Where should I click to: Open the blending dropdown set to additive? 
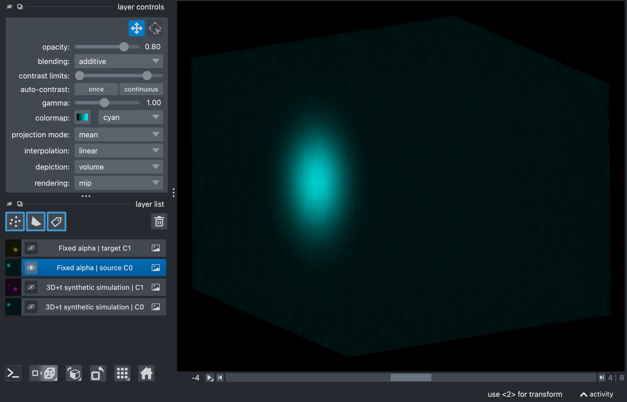tap(119, 61)
